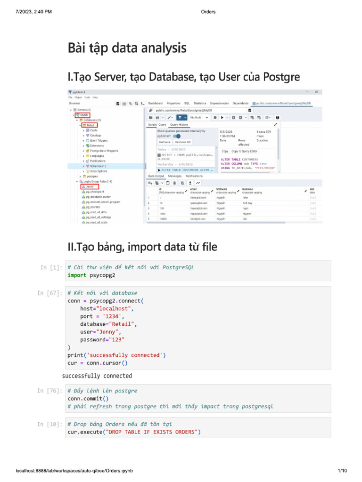The image size is (362, 482).
Task: Click the add row icon in Data Output
Action: pos(150,183)
